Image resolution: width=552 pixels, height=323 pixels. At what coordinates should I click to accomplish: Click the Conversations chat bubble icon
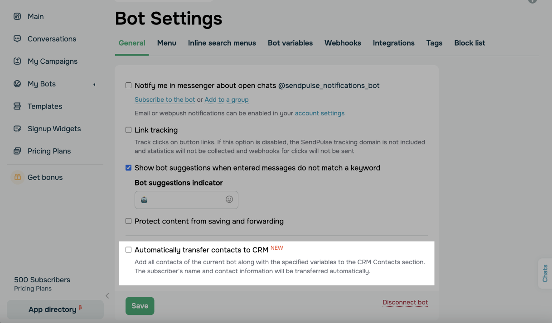tap(17, 39)
